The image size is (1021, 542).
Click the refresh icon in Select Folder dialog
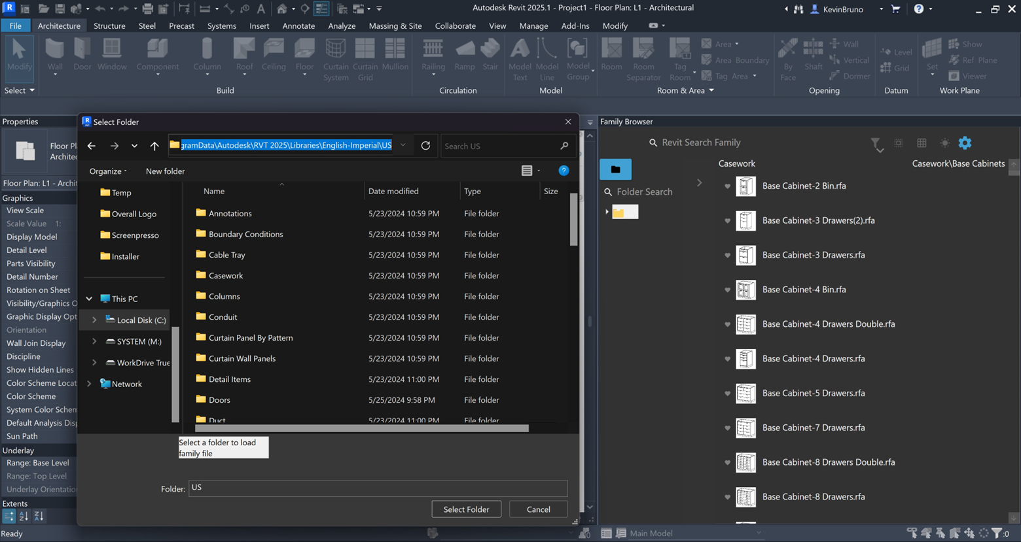(x=425, y=146)
